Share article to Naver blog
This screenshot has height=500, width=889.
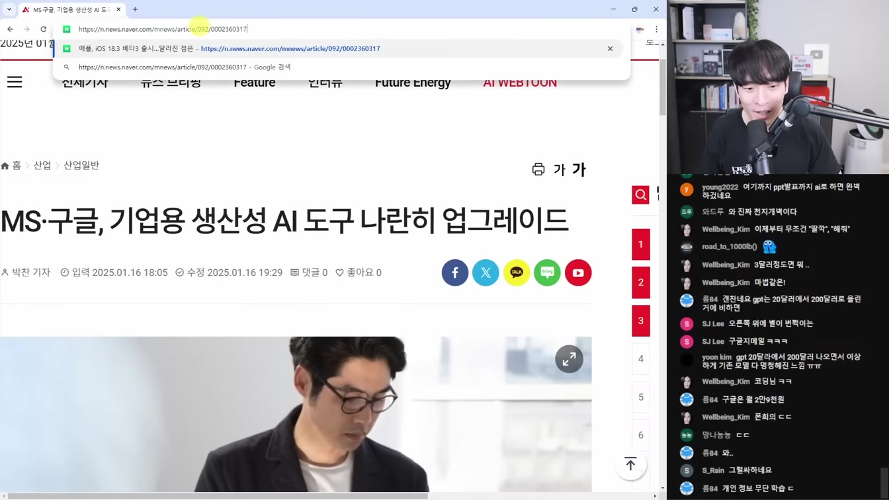[547, 272]
